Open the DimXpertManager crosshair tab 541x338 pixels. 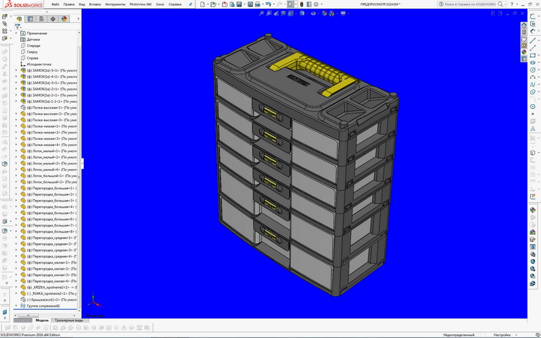click(x=53, y=19)
